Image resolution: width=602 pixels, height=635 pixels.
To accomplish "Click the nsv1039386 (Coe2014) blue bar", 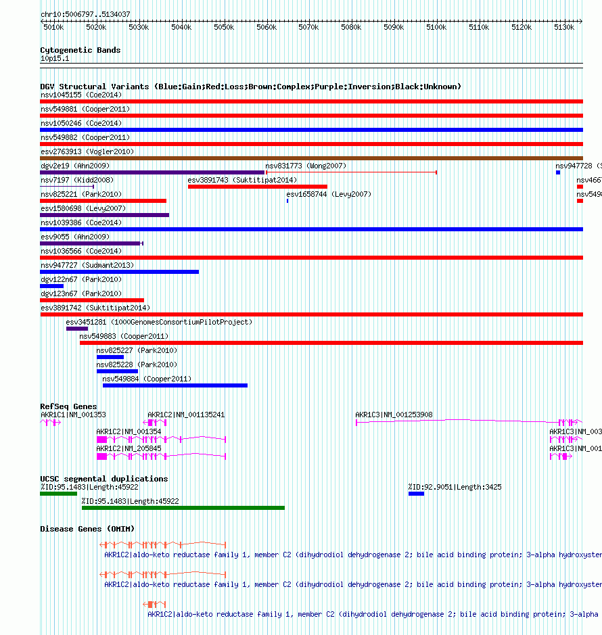I will [311, 229].
